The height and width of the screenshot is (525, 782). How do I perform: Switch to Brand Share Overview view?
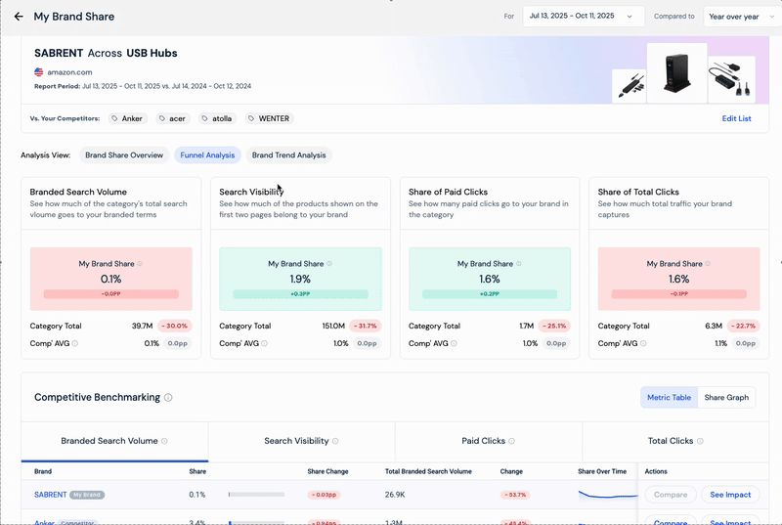(x=124, y=155)
